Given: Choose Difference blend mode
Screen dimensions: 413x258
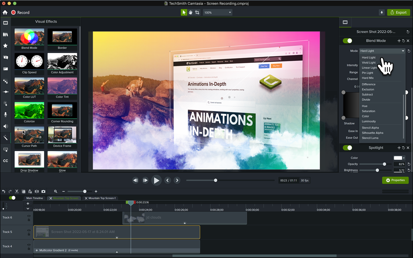Looking at the screenshot, I should point(368,84).
